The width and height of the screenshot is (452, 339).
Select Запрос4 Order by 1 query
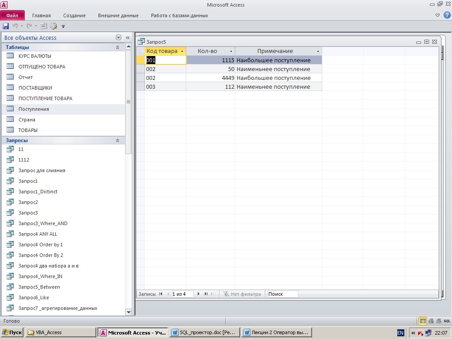(64, 245)
